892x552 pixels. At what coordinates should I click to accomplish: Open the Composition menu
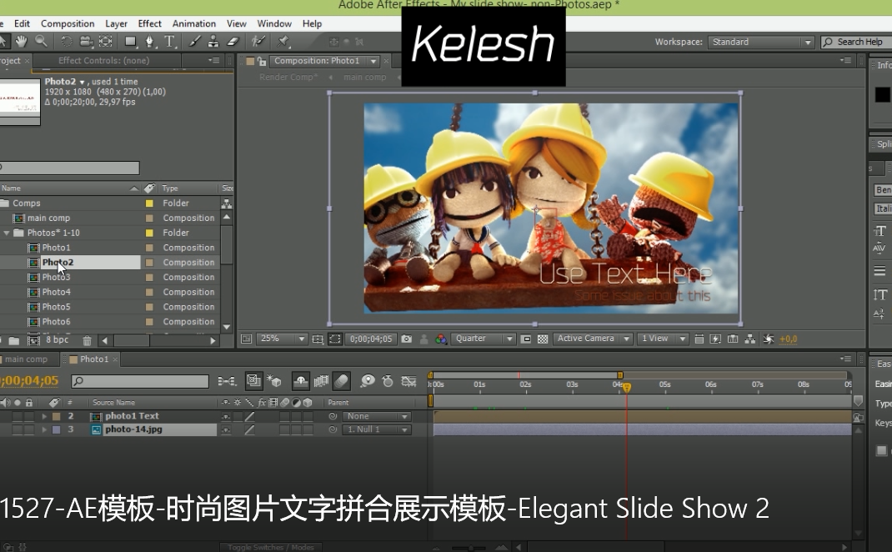(x=68, y=23)
